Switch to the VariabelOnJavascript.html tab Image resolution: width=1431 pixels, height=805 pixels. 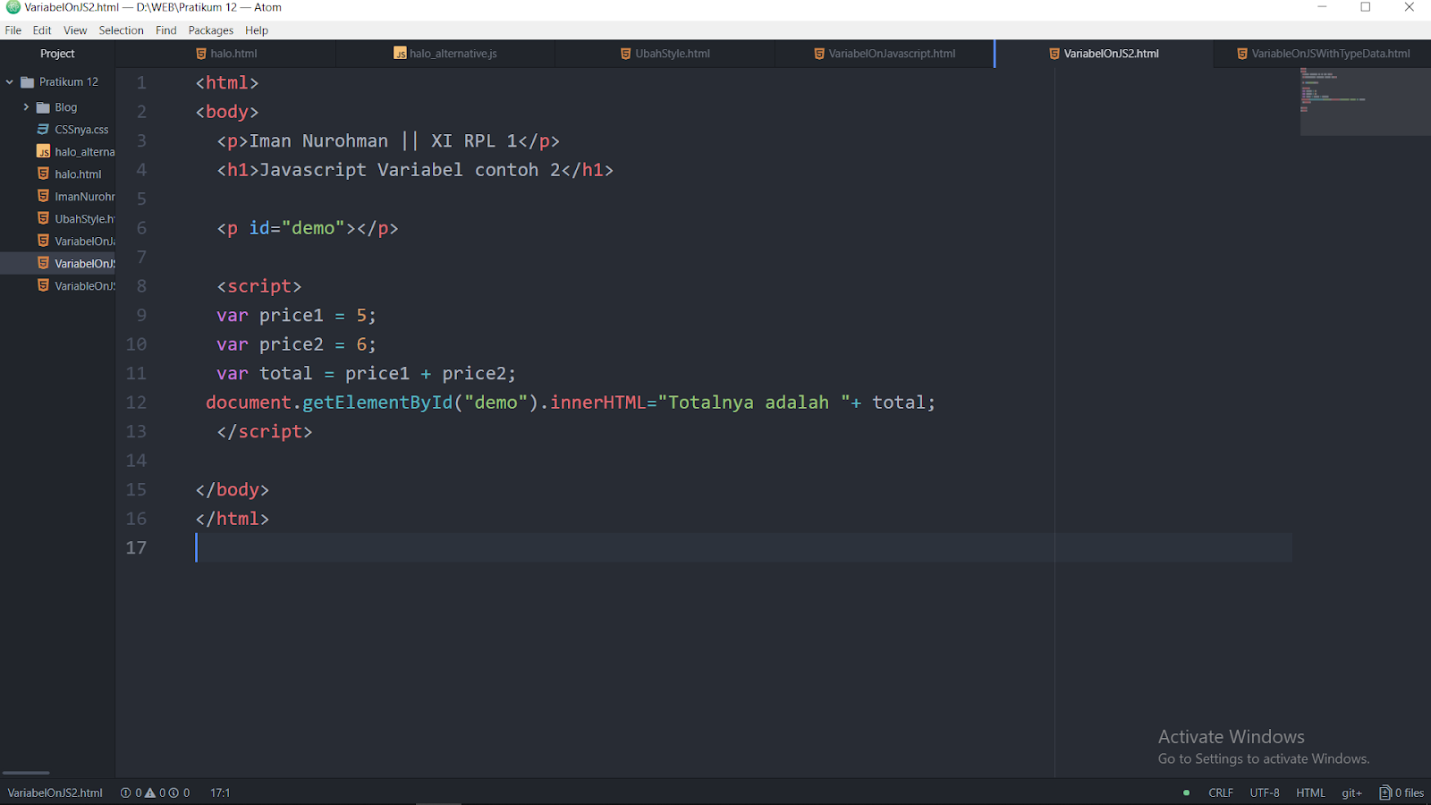884,54
